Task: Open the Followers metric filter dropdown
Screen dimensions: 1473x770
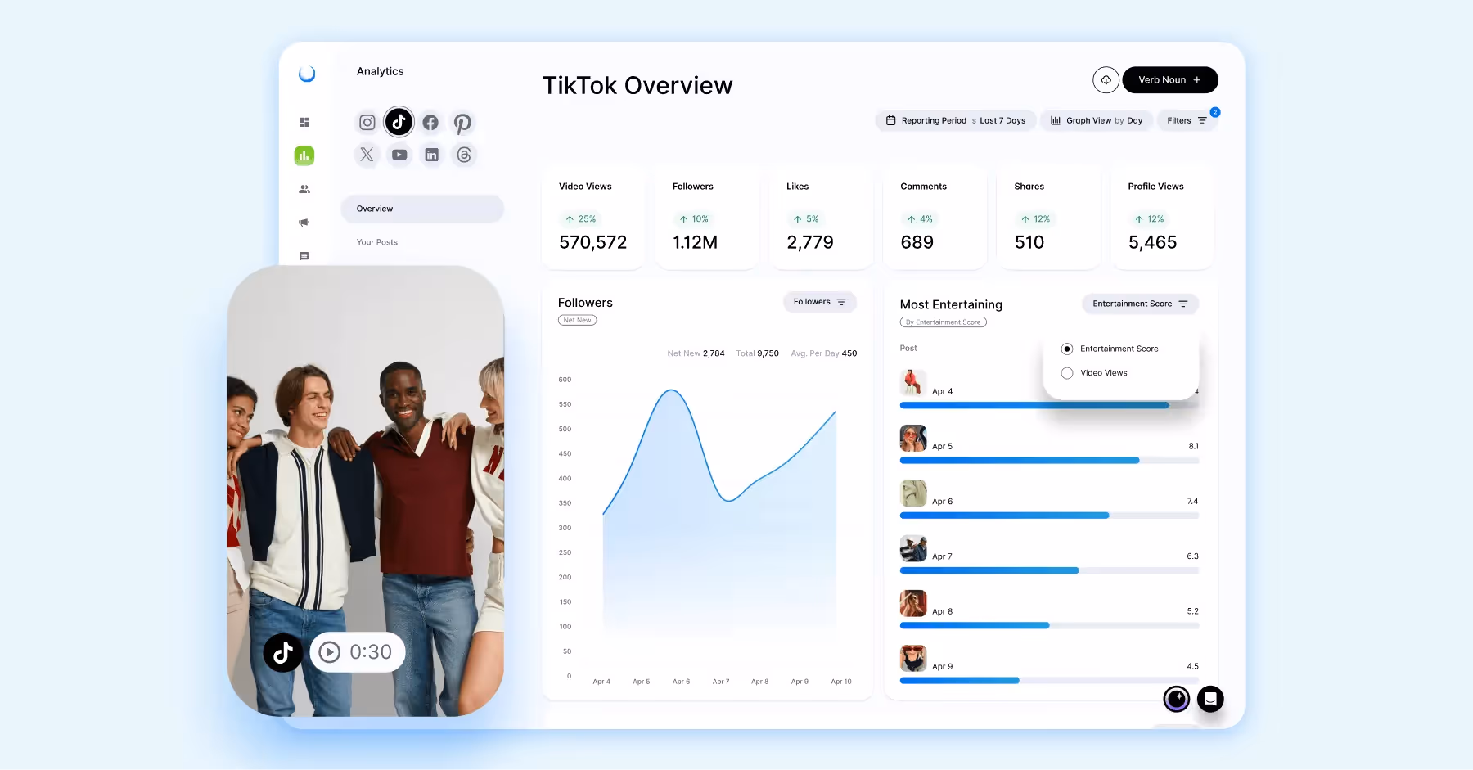Action: [x=819, y=302]
